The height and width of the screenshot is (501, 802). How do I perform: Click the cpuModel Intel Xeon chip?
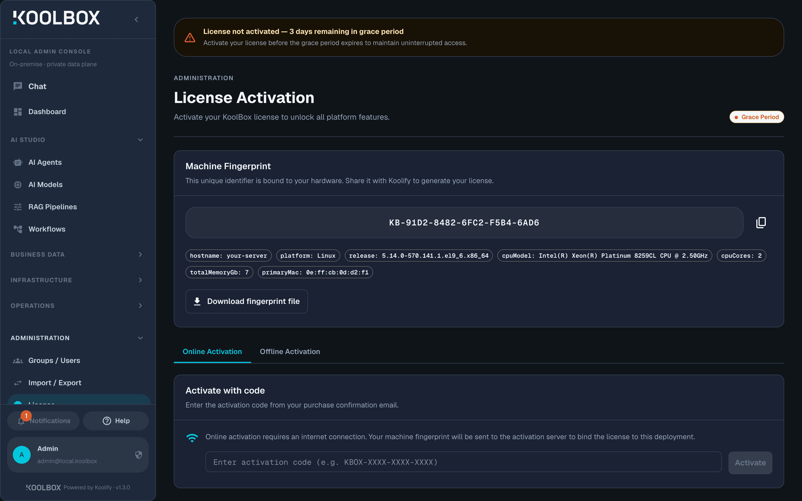605,256
